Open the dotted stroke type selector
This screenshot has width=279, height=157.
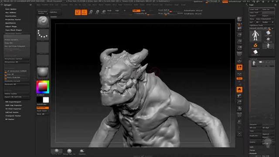click(x=43, y=34)
